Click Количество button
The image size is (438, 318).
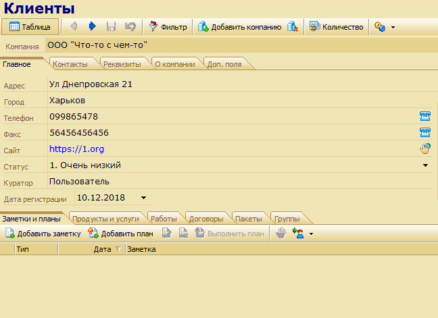[x=336, y=27]
